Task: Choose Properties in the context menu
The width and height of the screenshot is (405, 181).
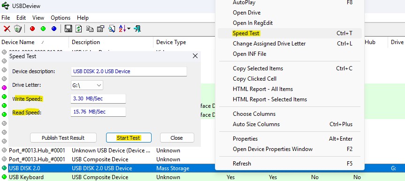Action: point(290,139)
